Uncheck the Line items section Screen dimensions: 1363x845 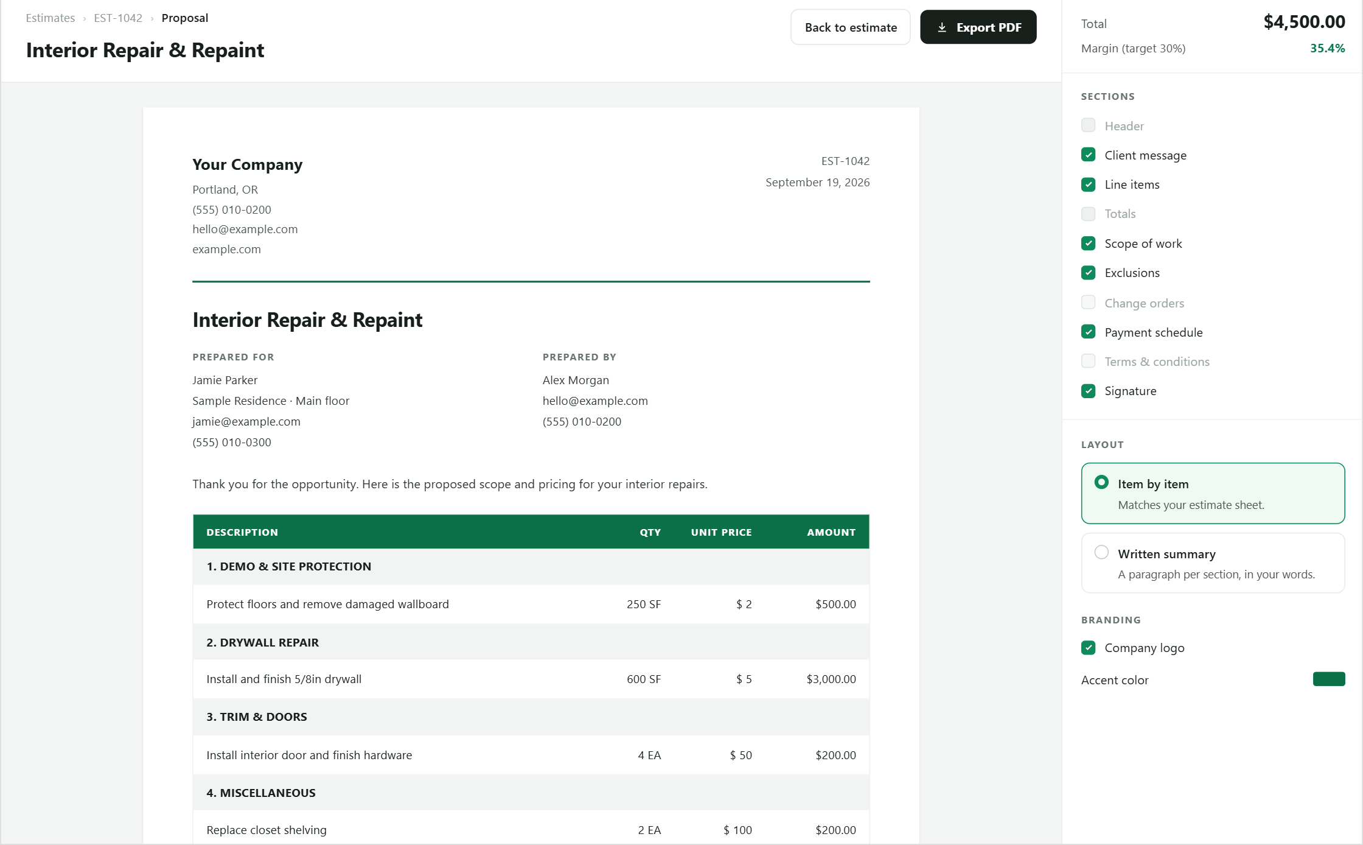point(1089,184)
